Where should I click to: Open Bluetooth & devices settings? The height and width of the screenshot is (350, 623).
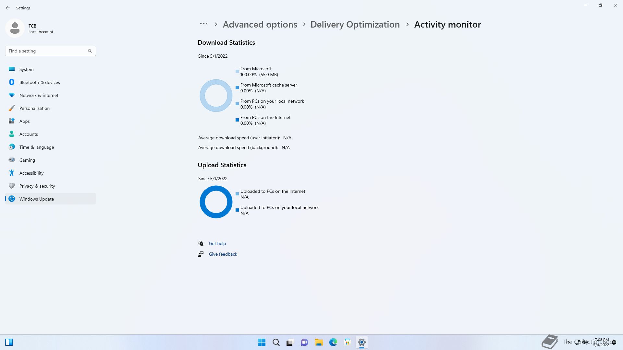(x=50, y=82)
